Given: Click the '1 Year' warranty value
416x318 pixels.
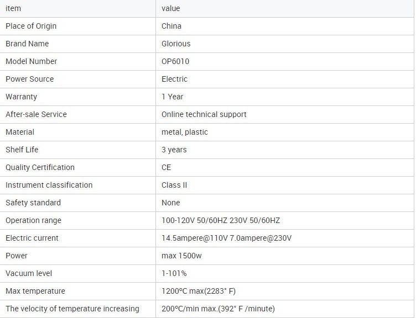Looking at the screenshot, I should point(172,97).
